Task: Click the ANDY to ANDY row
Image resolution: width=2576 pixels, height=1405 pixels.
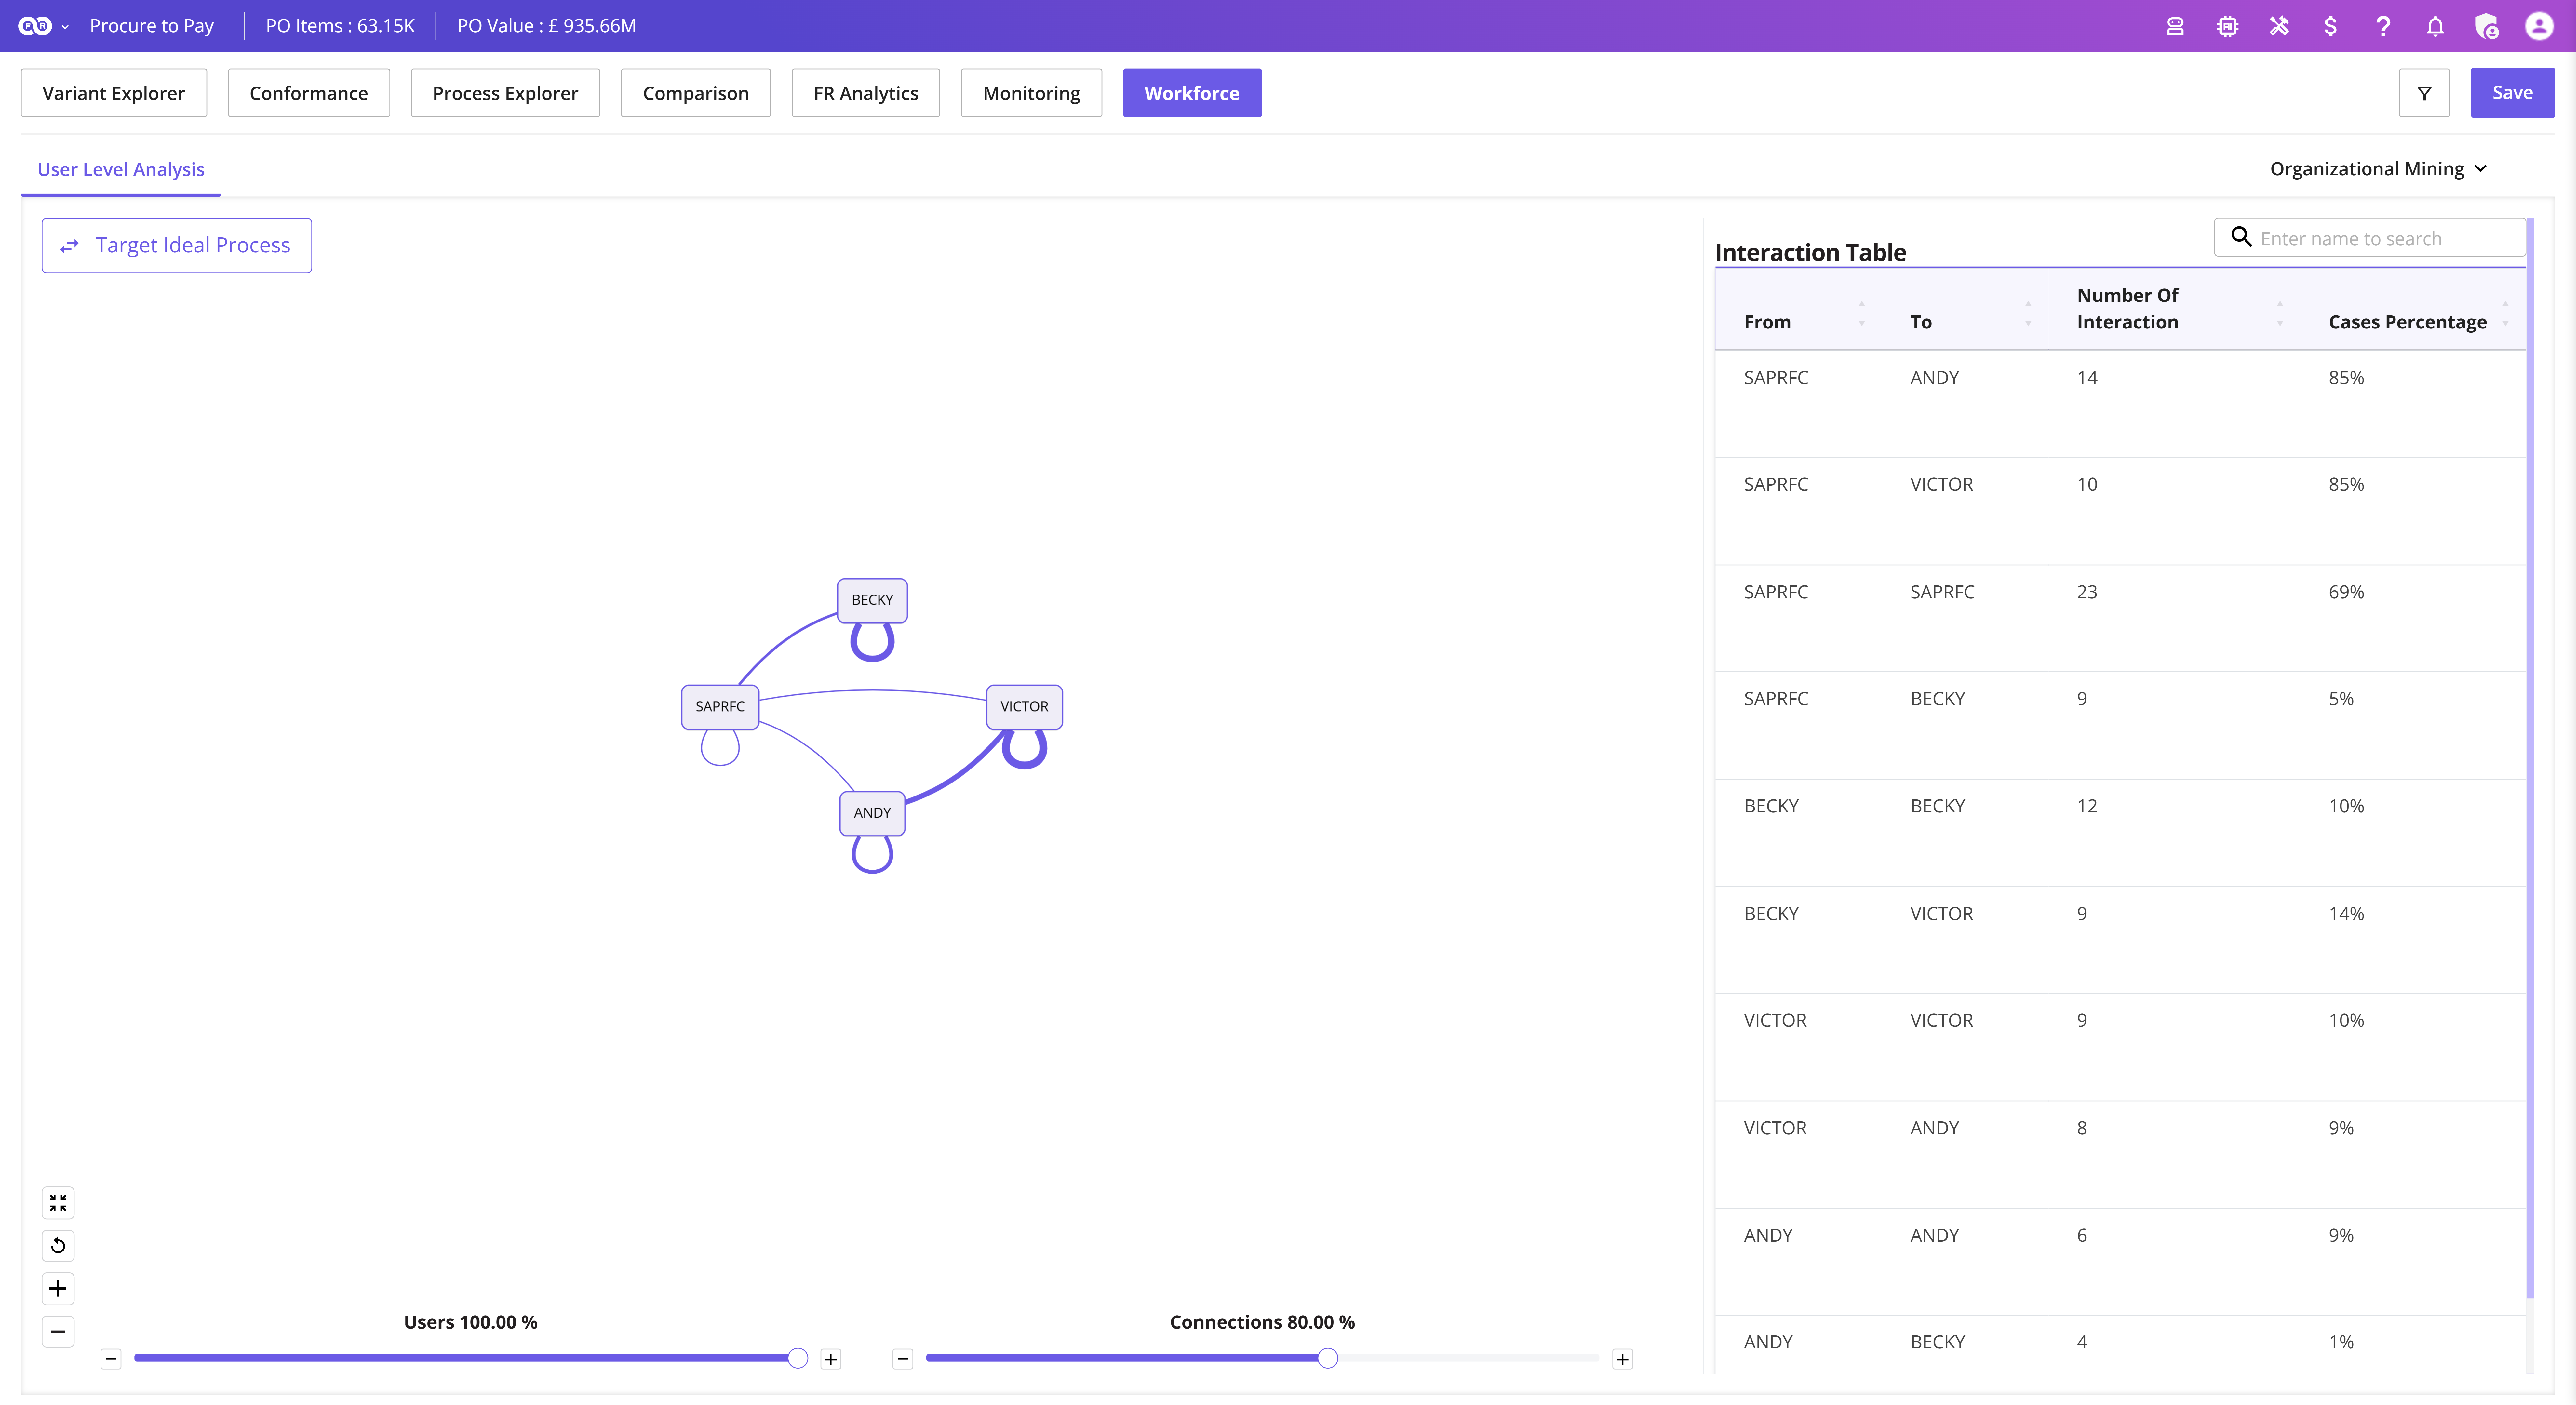Action: 2120,1262
